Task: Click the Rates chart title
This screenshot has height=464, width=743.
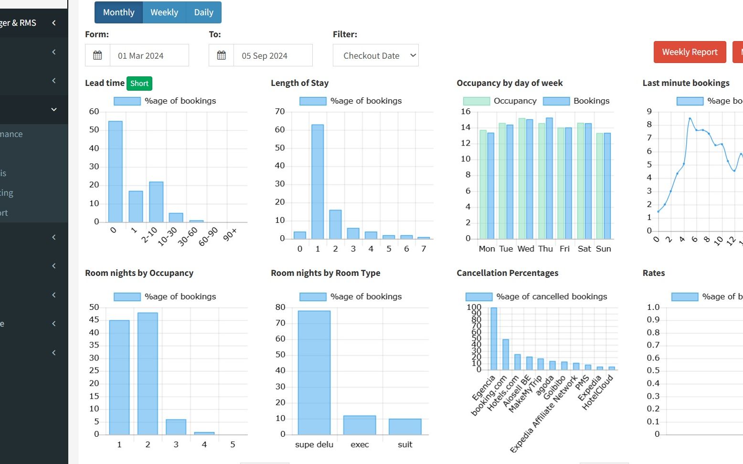Action: coord(654,273)
